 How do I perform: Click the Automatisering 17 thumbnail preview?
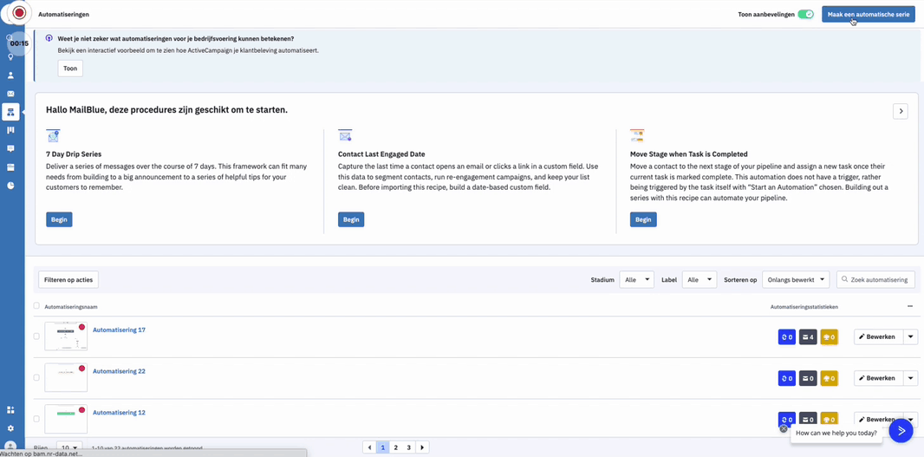tap(66, 336)
